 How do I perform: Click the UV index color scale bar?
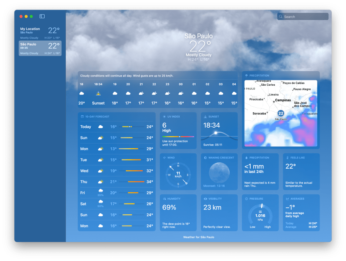(178, 136)
